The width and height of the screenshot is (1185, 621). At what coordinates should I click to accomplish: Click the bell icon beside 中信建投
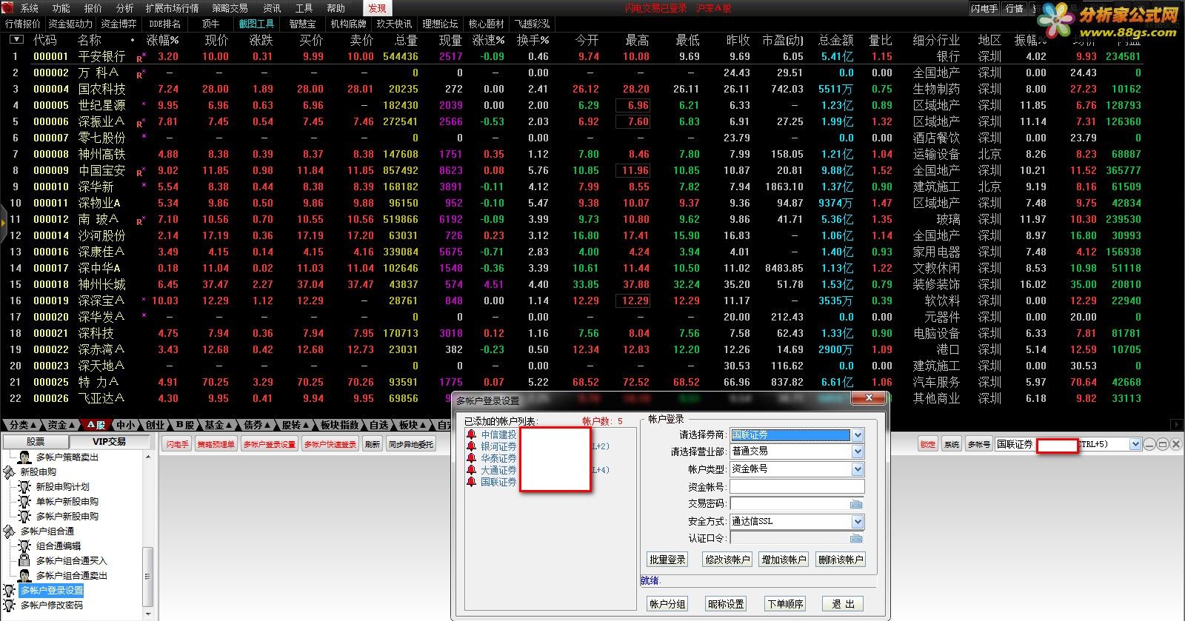pos(472,434)
